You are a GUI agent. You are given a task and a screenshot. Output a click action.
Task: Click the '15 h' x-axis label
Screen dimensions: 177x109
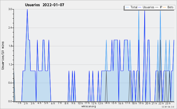point(114,103)
